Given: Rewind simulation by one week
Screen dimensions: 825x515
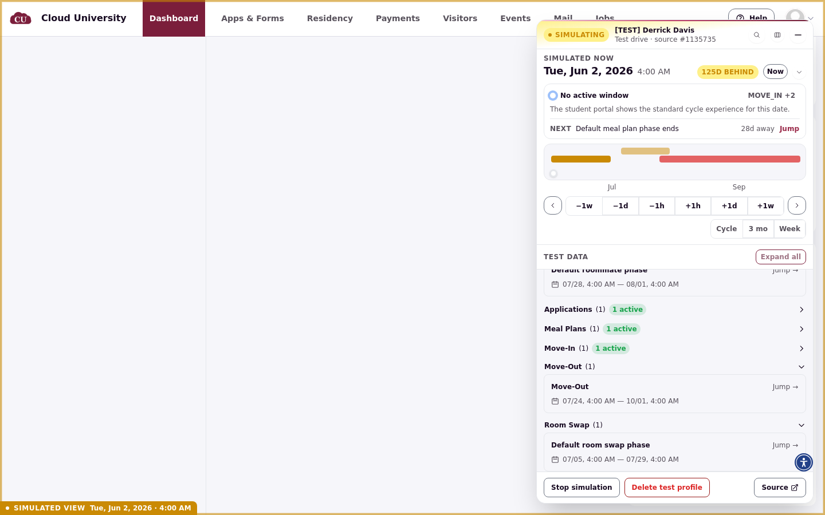Looking at the screenshot, I should pos(584,206).
